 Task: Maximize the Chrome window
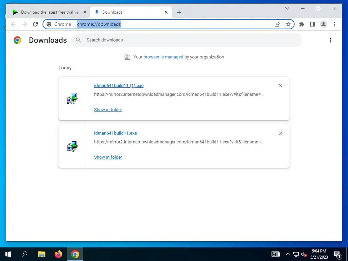(318, 8)
